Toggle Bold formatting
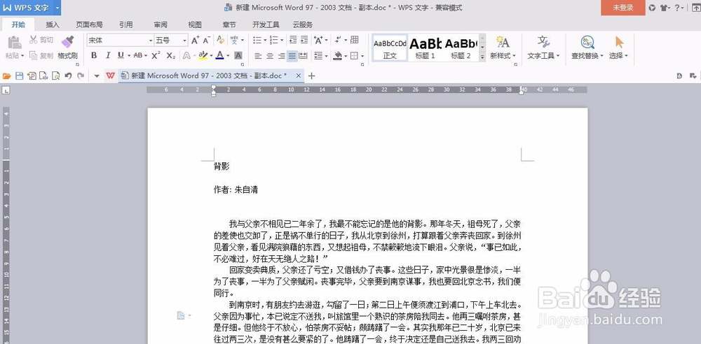Screen dimensions: 701x344 pos(94,55)
